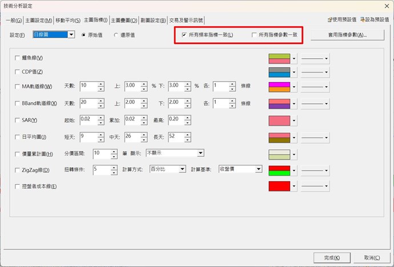Click the 設為預設值 icon button

pyautogui.click(x=375, y=20)
